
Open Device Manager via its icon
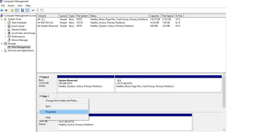point(9,40)
